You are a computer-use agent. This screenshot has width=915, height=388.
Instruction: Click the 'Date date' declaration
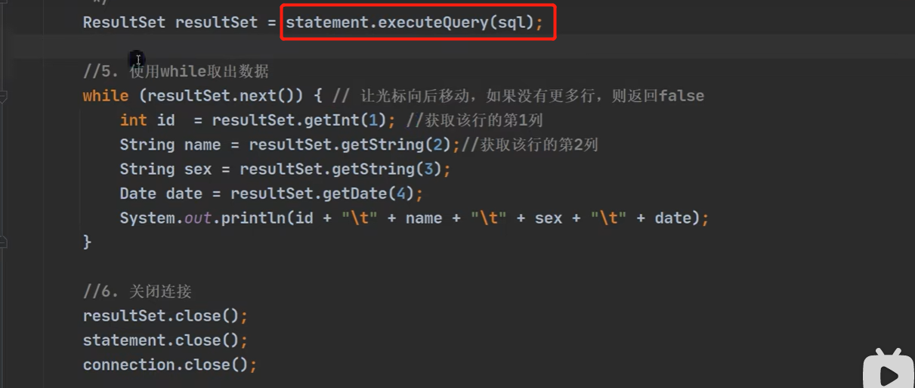click(x=161, y=194)
